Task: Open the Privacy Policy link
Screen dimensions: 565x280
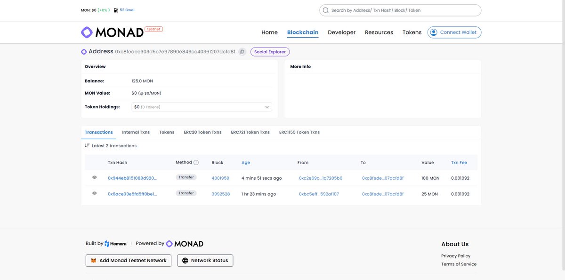Action: [456, 256]
